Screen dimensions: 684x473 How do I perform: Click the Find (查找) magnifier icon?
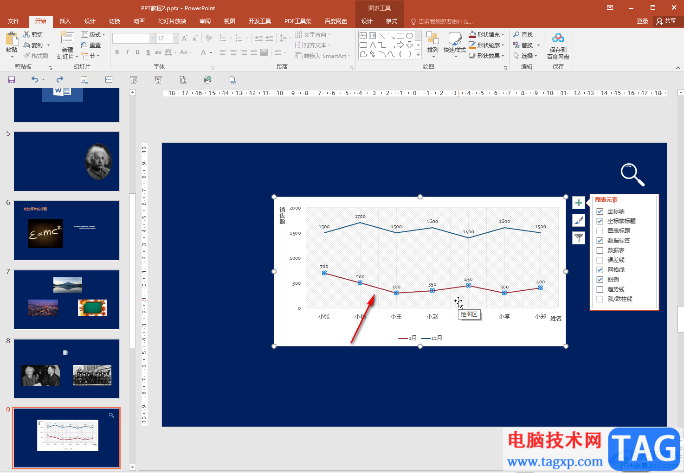516,34
